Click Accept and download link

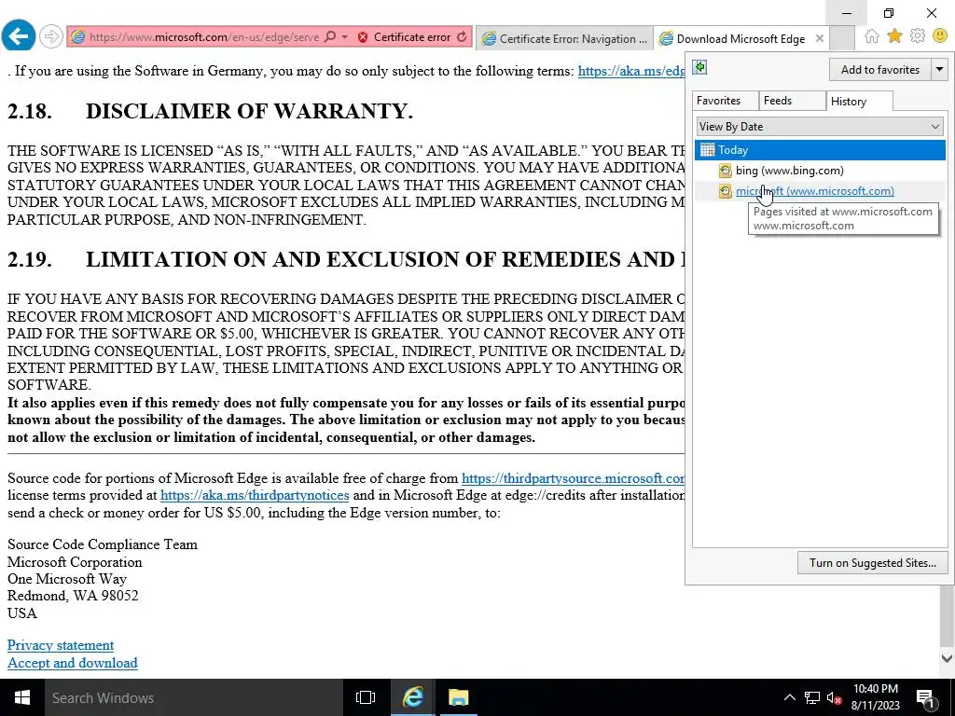[x=73, y=663]
